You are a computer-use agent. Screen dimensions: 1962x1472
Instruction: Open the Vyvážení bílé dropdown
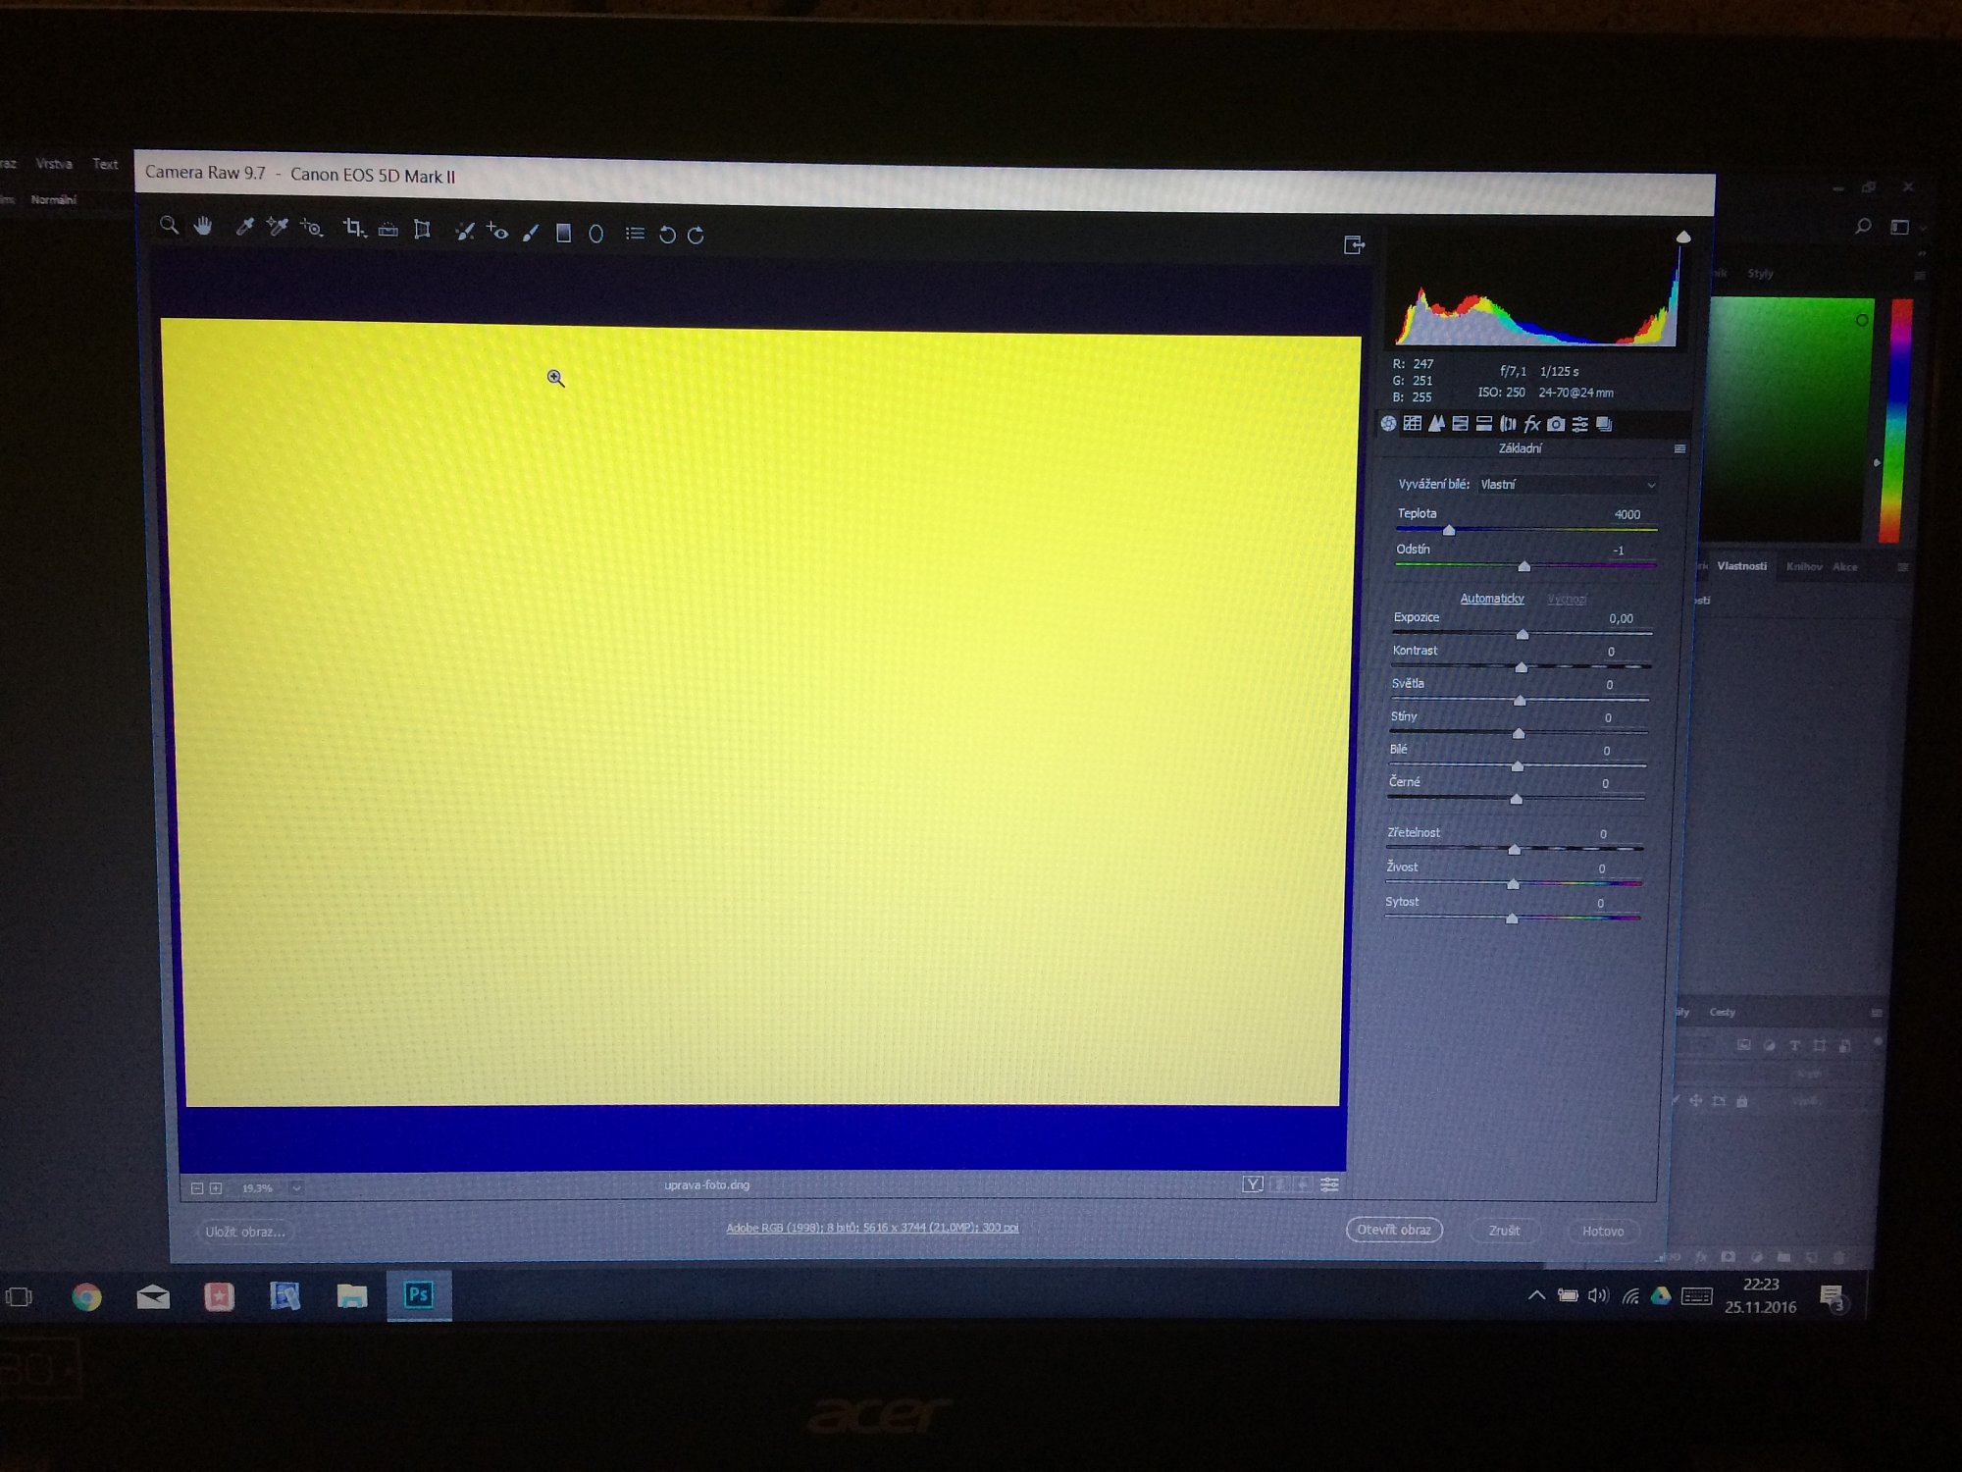click(1568, 485)
